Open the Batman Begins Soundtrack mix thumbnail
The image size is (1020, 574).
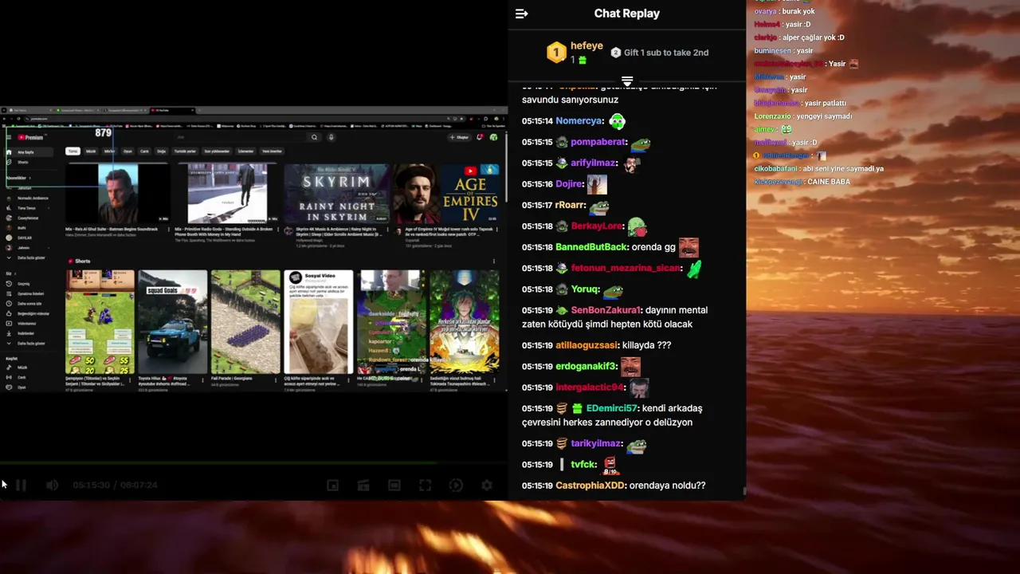(x=117, y=194)
